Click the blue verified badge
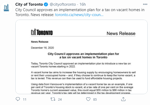The image size is (150, 105). pyautogui.click(x=46, y=4)
